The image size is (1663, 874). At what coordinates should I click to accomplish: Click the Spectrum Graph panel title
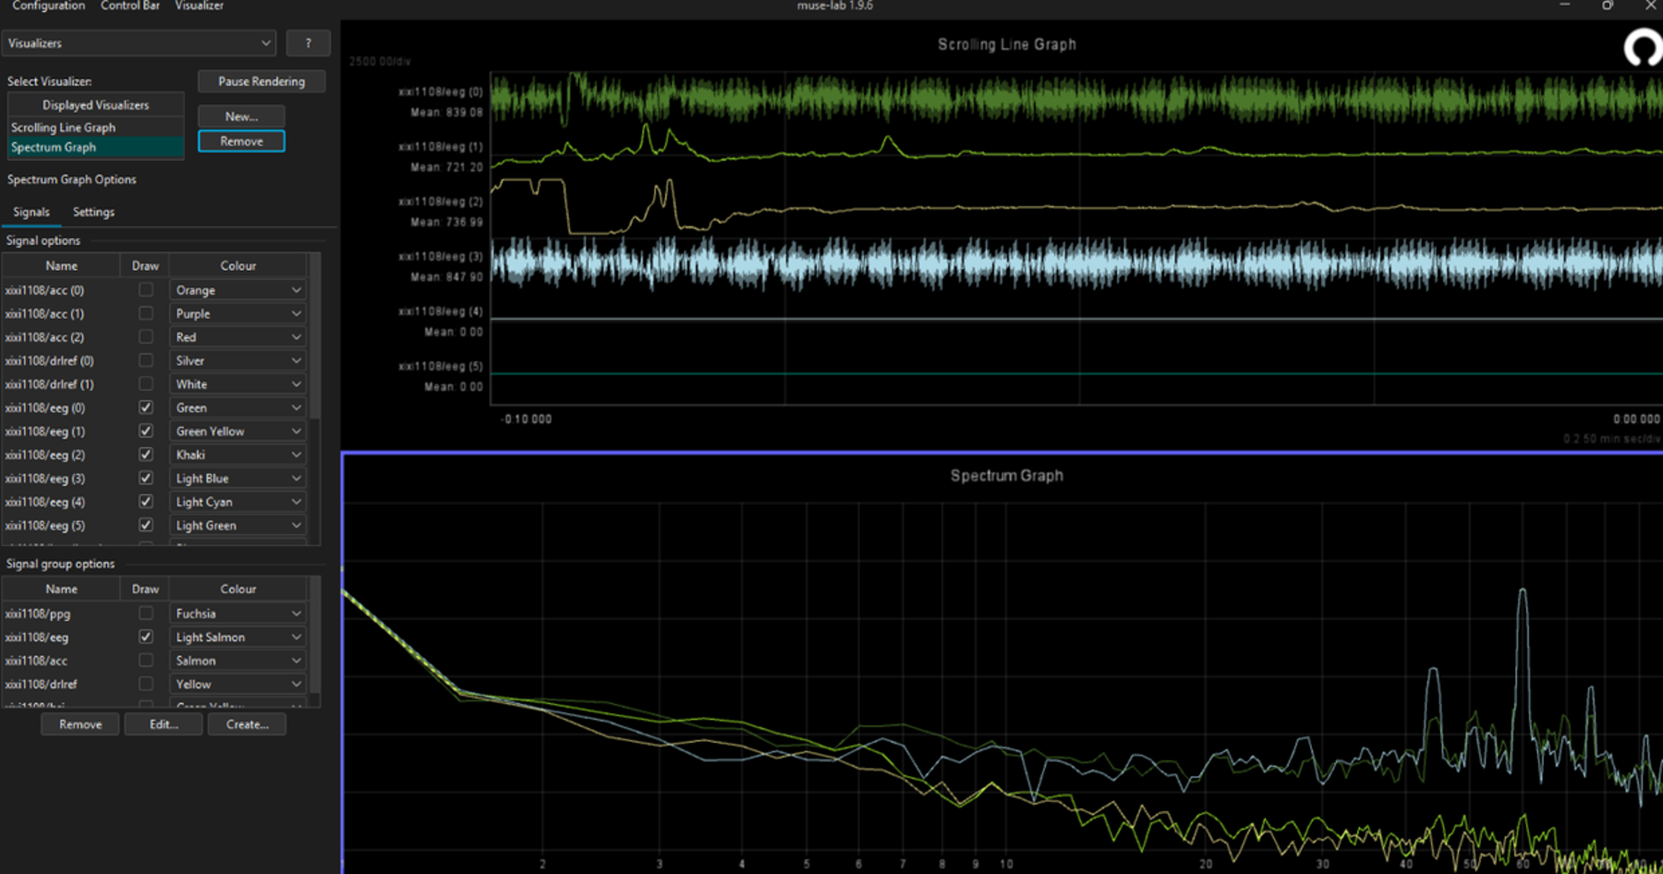(1007, 475)
